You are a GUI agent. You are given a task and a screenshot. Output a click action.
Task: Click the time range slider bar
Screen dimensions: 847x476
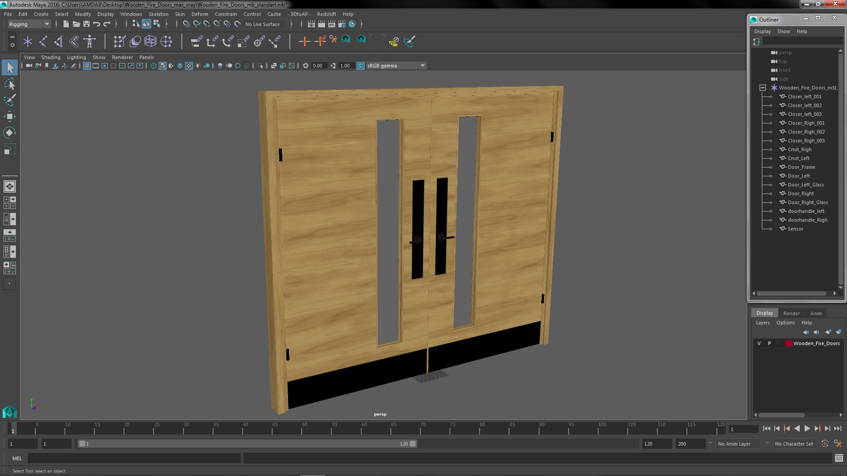(247, 444)
